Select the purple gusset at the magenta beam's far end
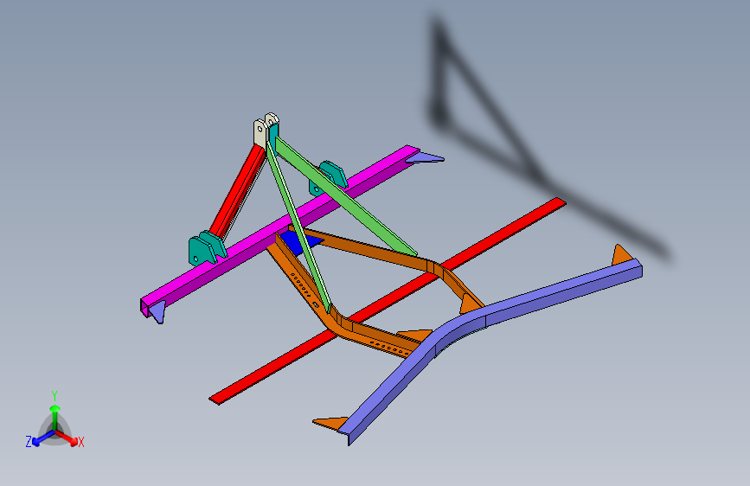 click(x=426, y=158)
